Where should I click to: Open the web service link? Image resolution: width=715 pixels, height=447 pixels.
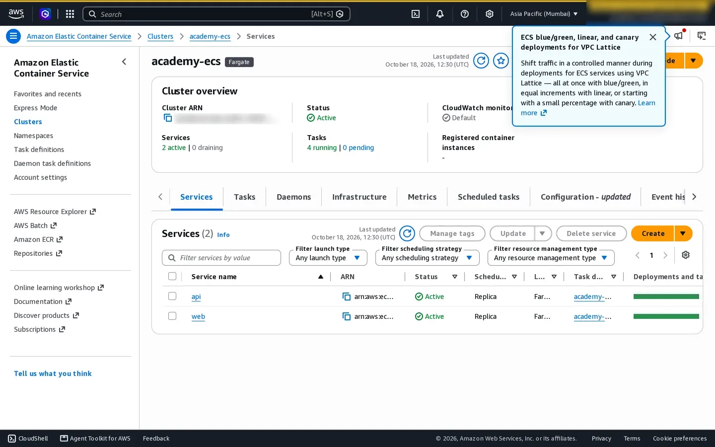pyautogui.click(x=198, y=316)
